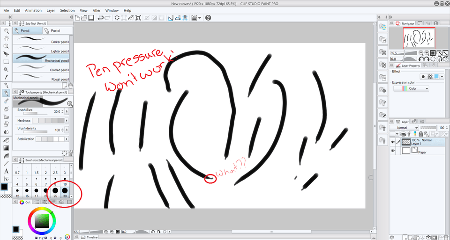Viewport: 450px width, 240px height.
Task: Click Zoom out icon in Navigator
Action: [421, 53]
